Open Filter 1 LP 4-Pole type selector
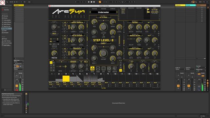This screenshot has height=118, width=210. [103, 17]
